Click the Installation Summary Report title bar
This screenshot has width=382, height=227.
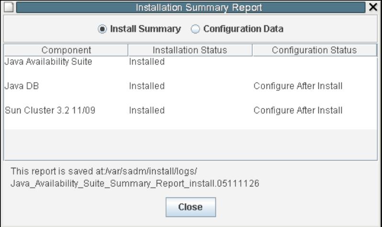[x=191, y=7]
